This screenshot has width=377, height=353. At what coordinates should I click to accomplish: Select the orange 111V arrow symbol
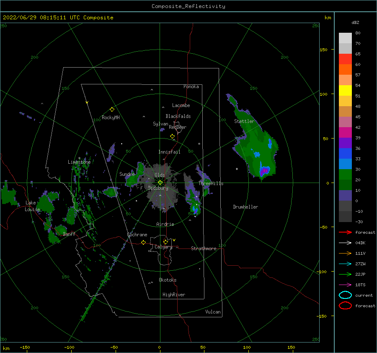[345, 253]
